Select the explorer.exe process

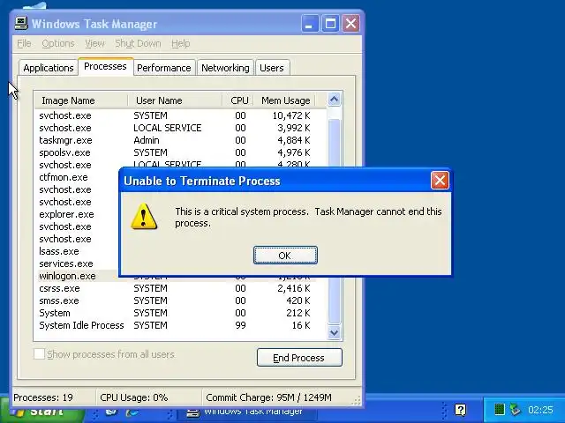pos(66,214)
